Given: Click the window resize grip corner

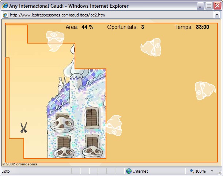Looking at the screenshot, I should (220, 173).
